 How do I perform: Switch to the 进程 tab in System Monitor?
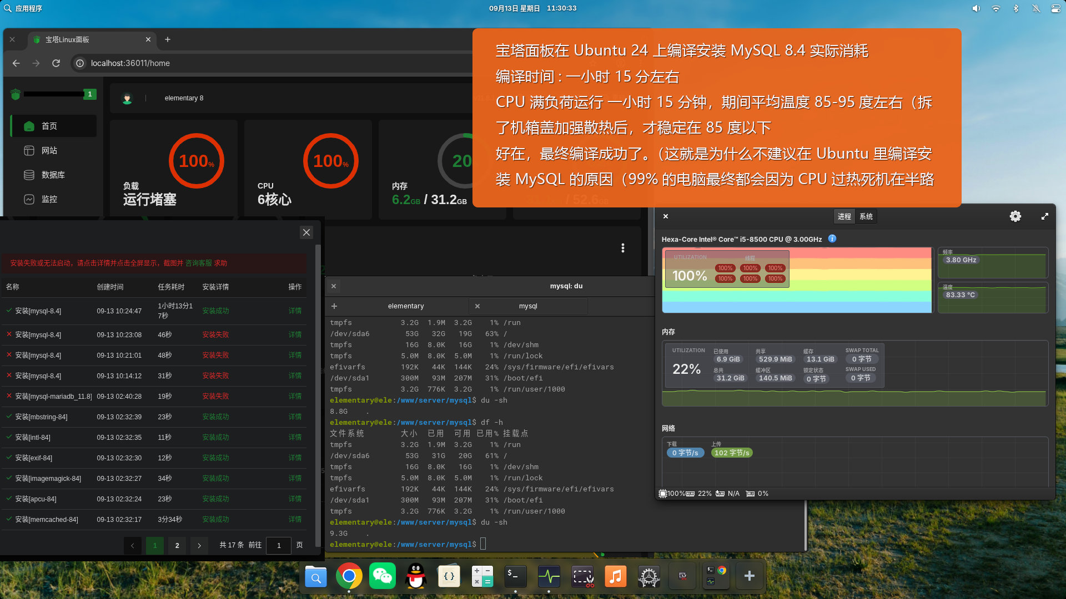tap(844, 216)
